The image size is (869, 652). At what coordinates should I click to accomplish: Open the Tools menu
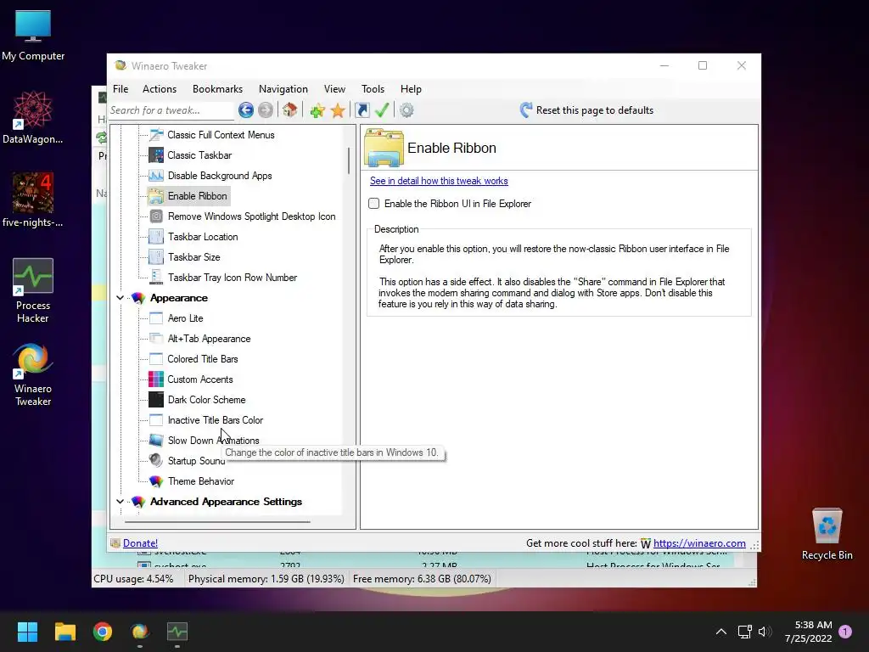pyautogui.click(x=373, y=88)
